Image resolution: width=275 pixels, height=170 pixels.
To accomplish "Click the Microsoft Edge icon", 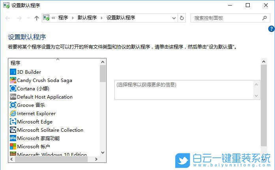I will point(13,121).
